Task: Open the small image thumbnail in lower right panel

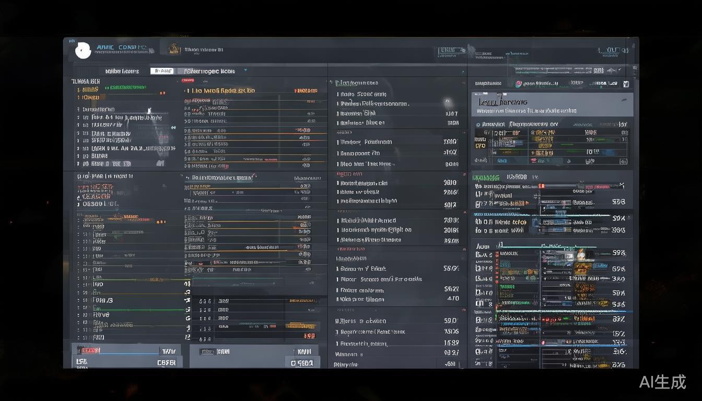Action: [x=580, y=255]
